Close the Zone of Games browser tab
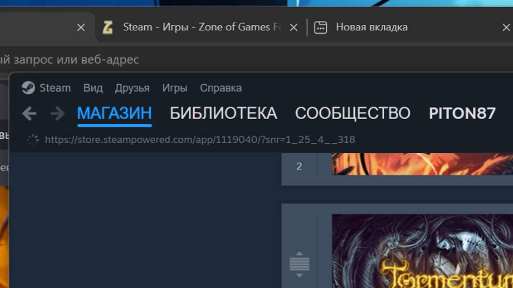Image resolution: width=513 pixels, height=288 pixels. tap(293, 27)
